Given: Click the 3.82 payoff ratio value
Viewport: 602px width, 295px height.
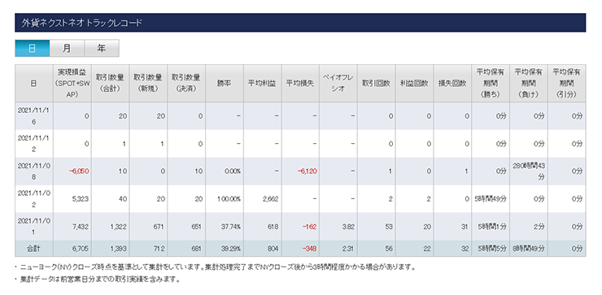Looking at the screenshot, I should click(349, 227).
